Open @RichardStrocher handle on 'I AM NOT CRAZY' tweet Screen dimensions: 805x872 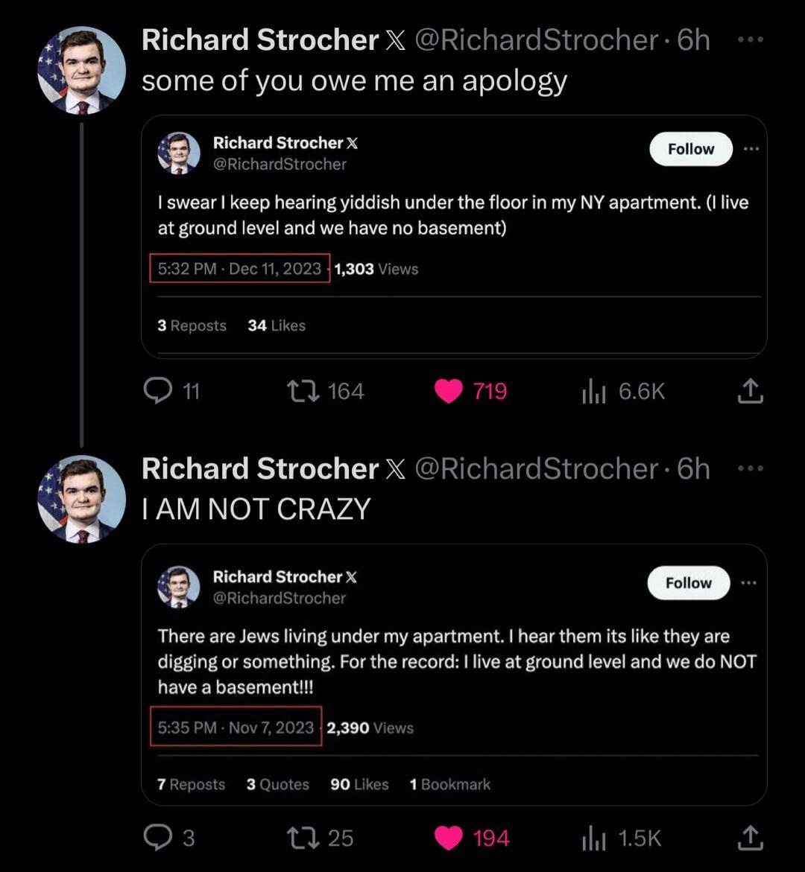(x=537, y=468)
